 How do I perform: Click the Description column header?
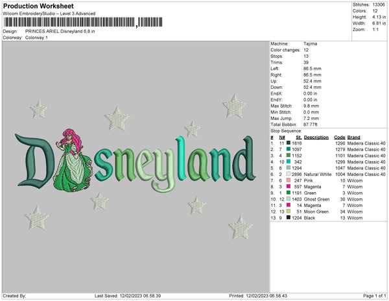pos(316,138)
